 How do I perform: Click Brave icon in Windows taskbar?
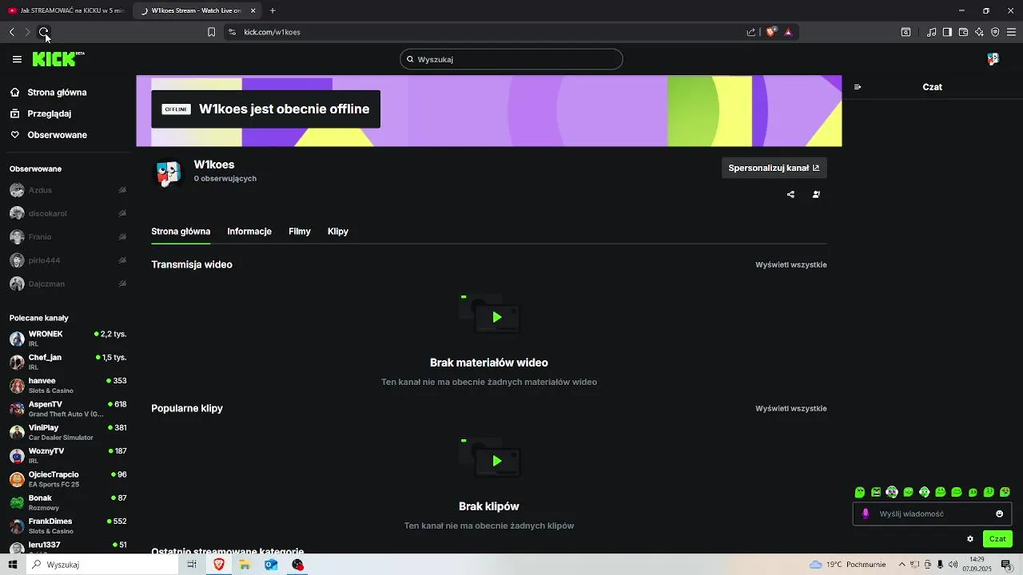click(218, 565)
